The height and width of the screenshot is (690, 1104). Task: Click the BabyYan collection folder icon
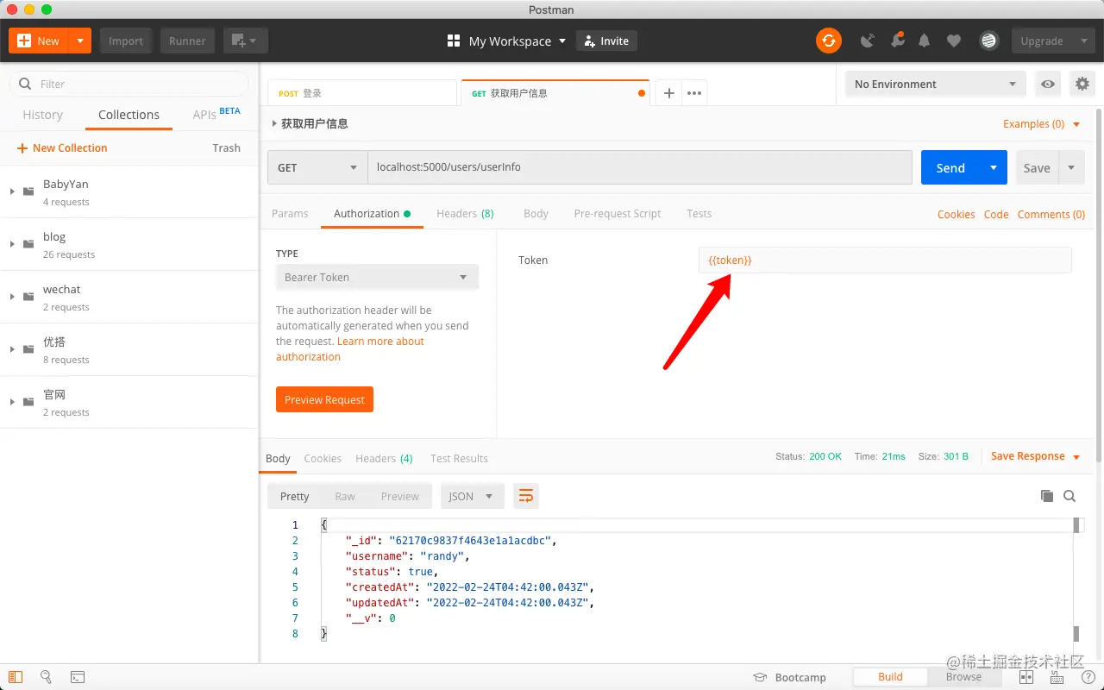point(28,191)
